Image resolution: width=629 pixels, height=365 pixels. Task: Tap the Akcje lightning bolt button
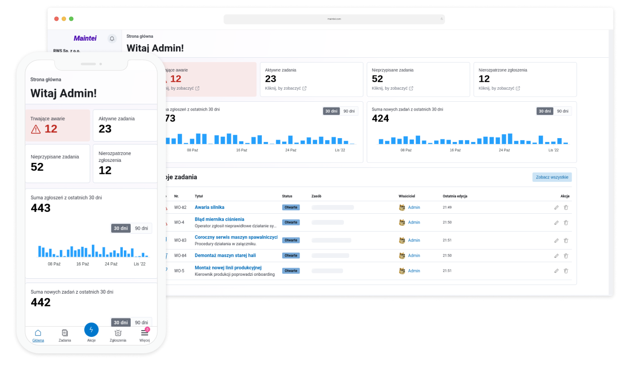pos(91,330)
